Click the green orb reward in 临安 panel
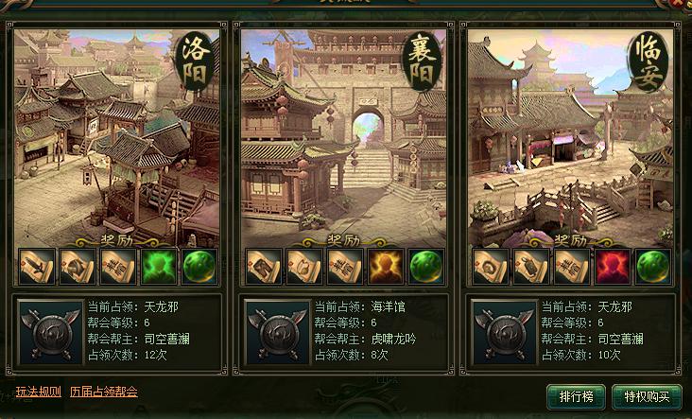The image size is (692, 419). pyautogui.click(x=653, y=266)
